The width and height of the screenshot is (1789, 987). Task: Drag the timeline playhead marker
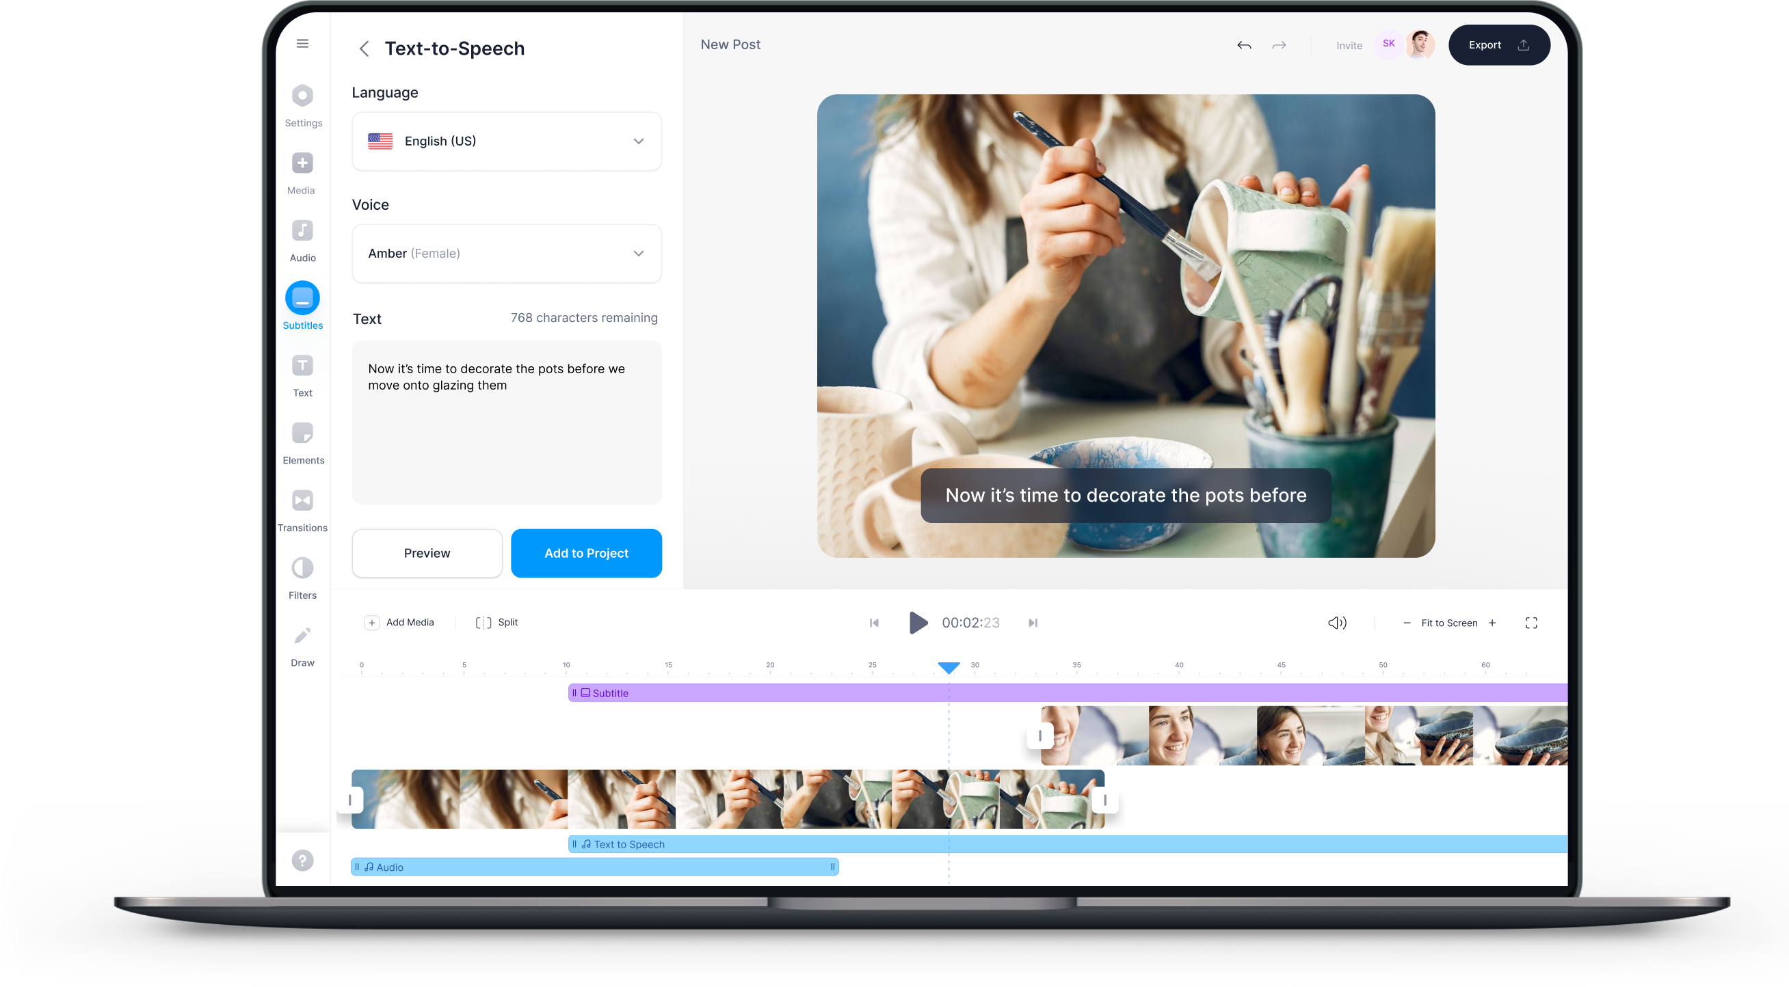(949, 665)
